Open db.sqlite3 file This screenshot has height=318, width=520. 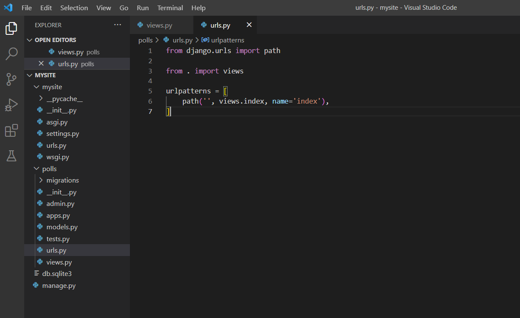77,273
